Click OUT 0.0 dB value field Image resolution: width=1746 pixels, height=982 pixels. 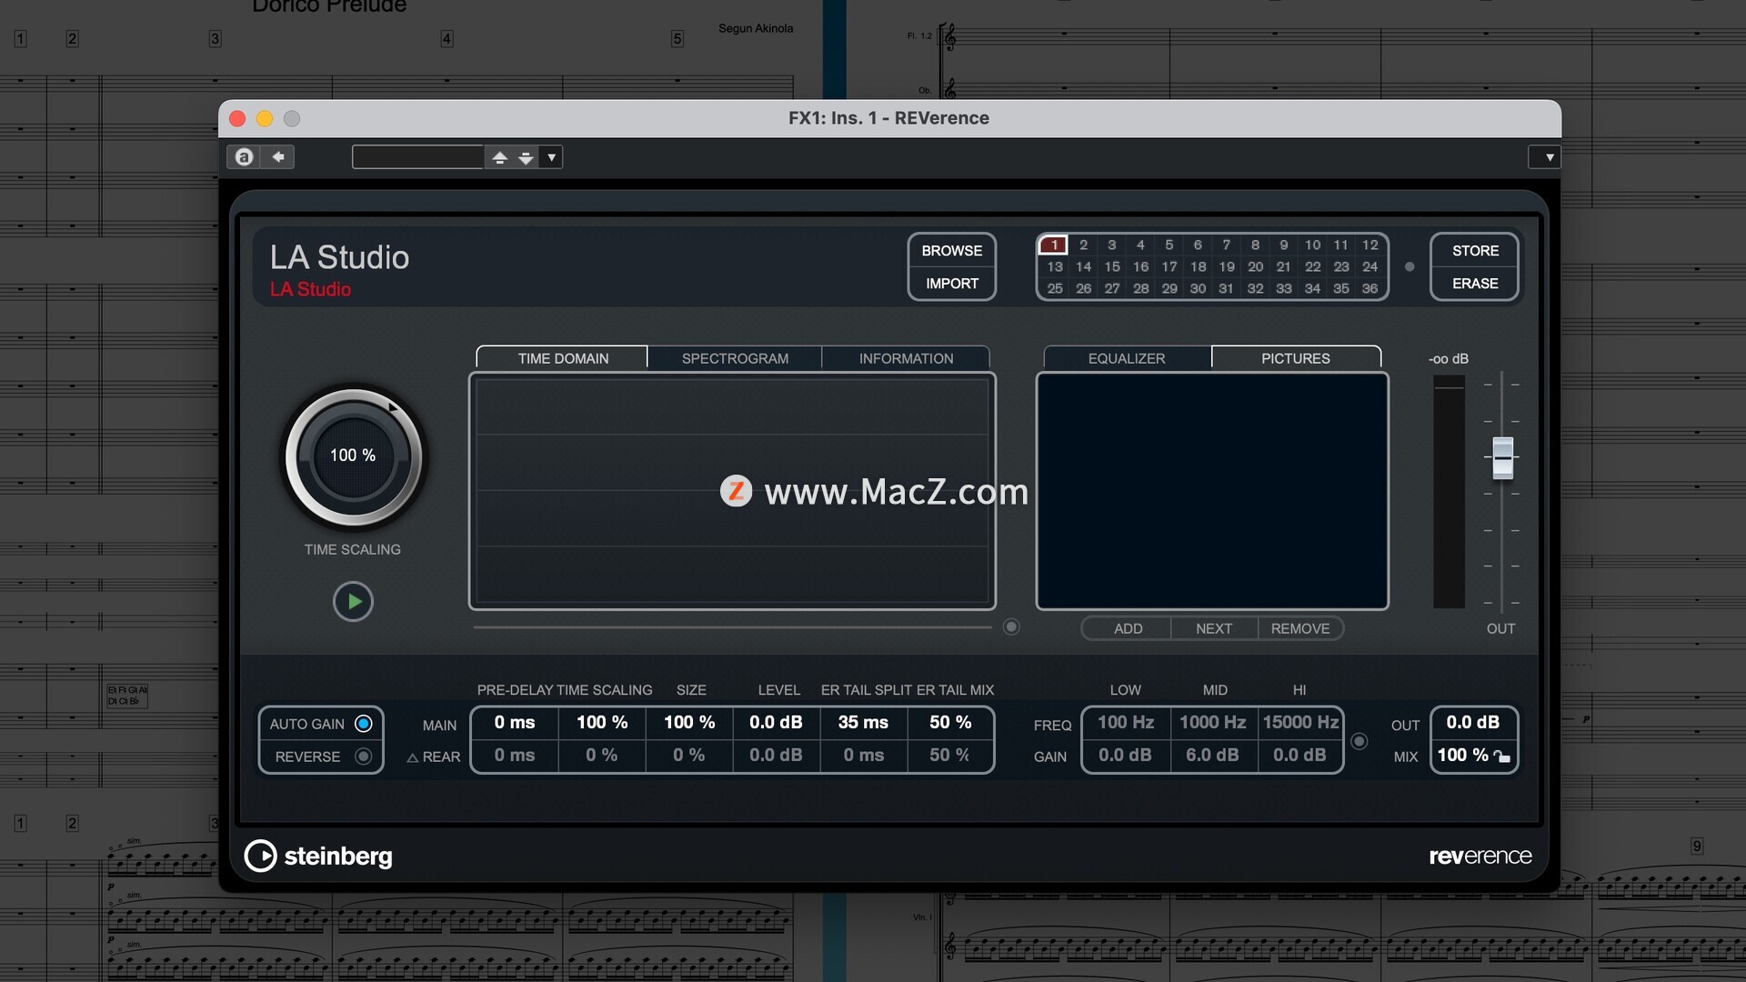(x=1473, y=722)
